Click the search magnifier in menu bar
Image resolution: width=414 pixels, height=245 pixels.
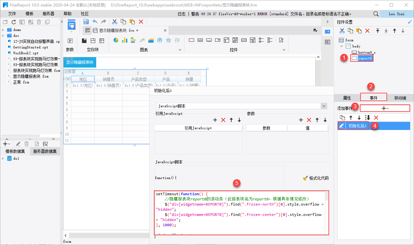point(376,14)
